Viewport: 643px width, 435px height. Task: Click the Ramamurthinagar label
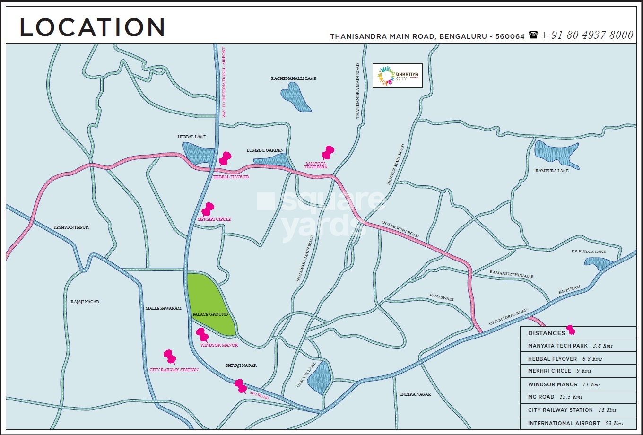pyautogui.click(x=512, y=274)
